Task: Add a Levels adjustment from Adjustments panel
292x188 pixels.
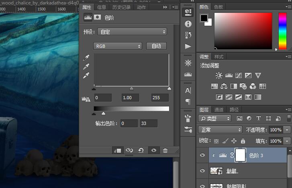Action: point(229,75)
